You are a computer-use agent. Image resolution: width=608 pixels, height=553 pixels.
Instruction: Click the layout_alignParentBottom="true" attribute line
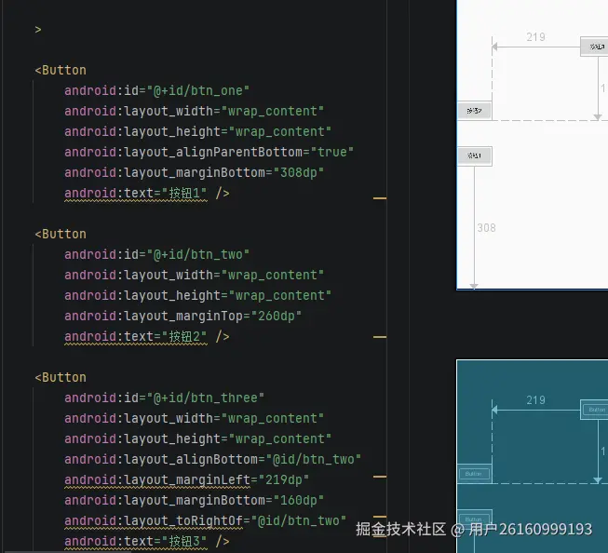(209, 152)
